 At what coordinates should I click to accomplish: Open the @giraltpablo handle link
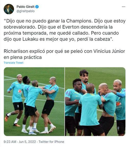(26, 11)
